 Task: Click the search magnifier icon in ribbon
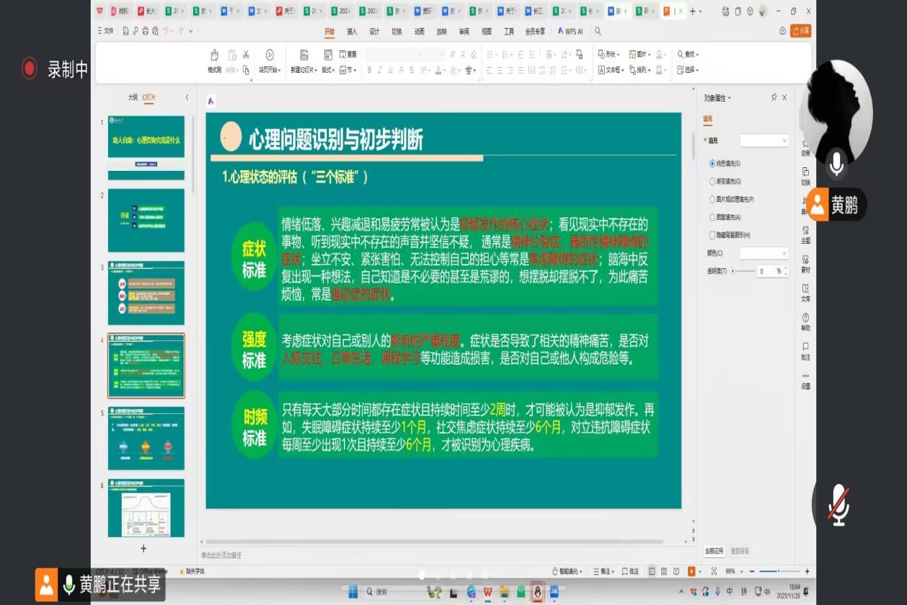click(x=598, y=32)
